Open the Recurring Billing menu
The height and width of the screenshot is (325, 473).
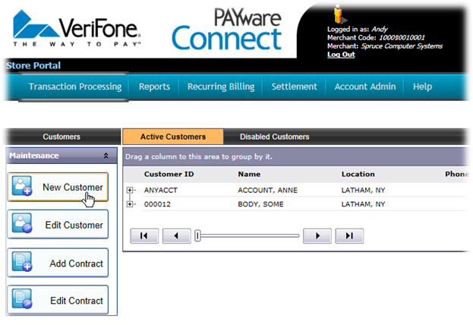pyautogui.click(x=221, y=87)
